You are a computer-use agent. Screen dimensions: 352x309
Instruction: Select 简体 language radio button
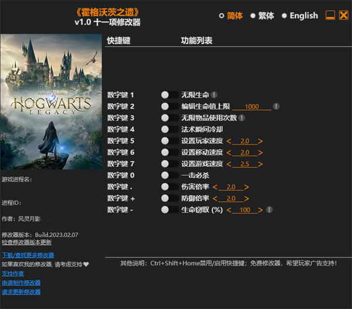click(222, 16)
